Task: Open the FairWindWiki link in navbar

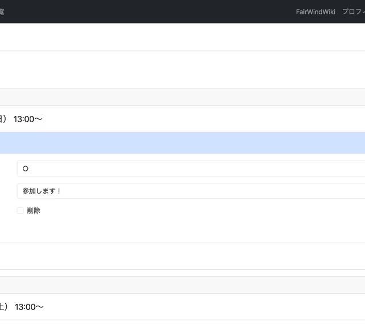Action: (x=315, y=11)
